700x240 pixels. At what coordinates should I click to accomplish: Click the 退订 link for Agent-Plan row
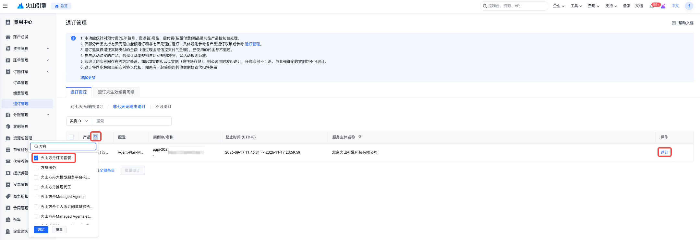coord(664,152)
